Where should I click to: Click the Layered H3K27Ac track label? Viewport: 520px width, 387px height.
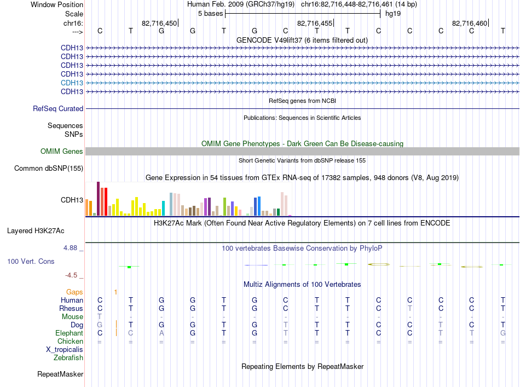click(x=36, y=231)
